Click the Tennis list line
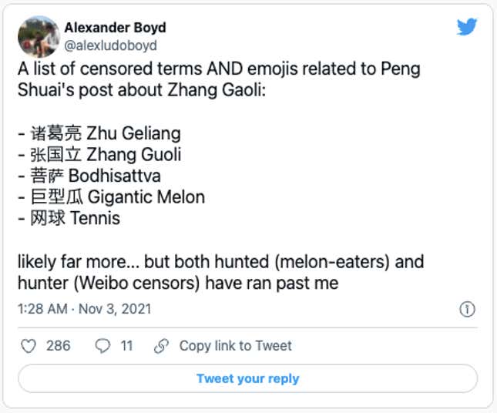This screenshot has width=497, height=413. pos(69,218)
